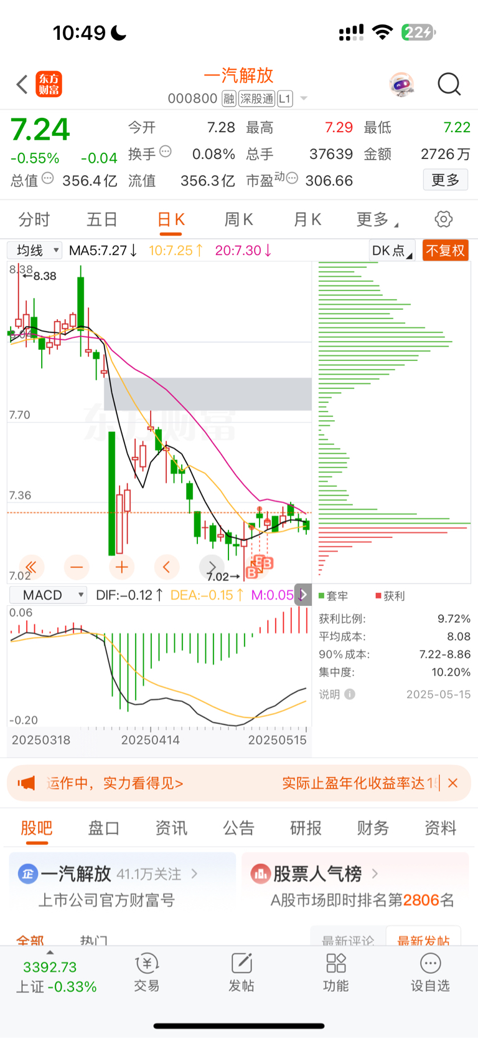
Task: Open the 公告 tab
Action: (x=239, y=828)
